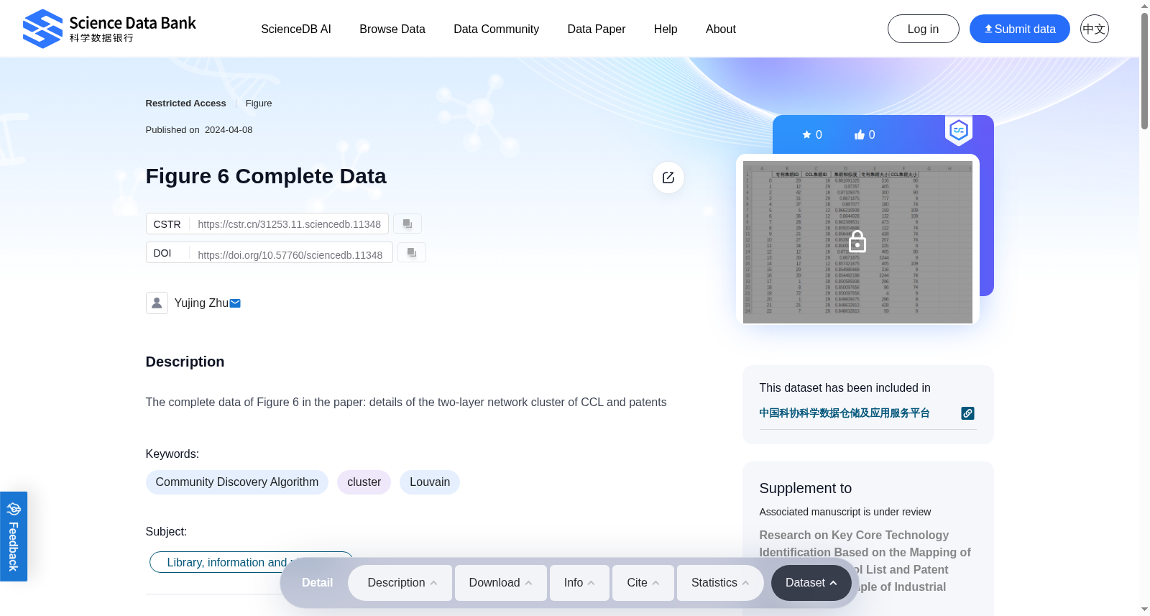Open the link icon beside the platform name
The width and height of the screenshot is (1150, 616).
pyautogui.click(x=968, y=413)
